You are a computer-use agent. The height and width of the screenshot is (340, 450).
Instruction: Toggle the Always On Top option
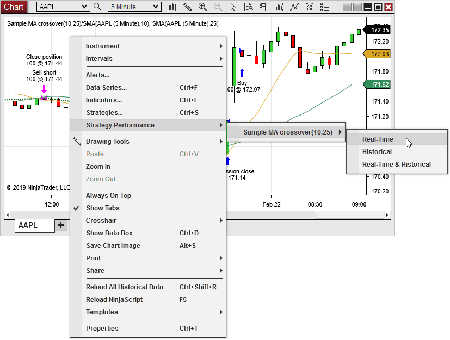(x=108, y=196)
